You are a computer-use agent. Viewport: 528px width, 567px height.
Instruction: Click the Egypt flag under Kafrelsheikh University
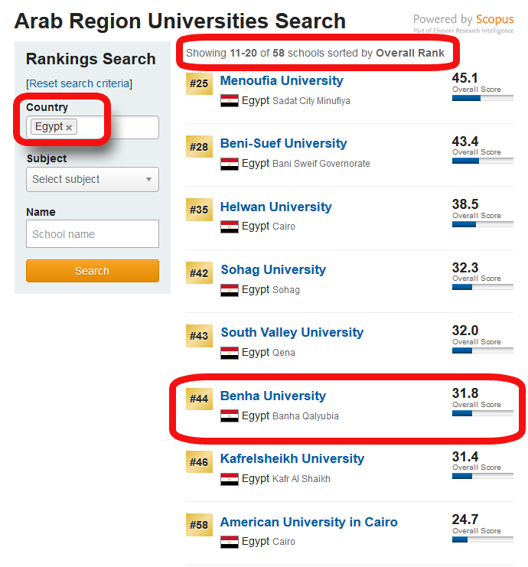(x=230, y=479)
